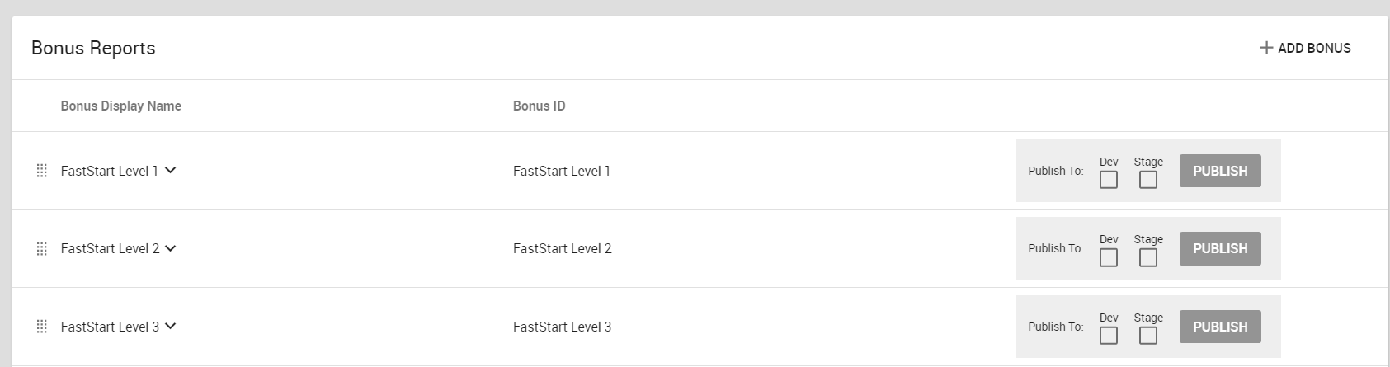Check Dev for FastStart Level 1
1390x367 pixels.
click(1109, 179)
